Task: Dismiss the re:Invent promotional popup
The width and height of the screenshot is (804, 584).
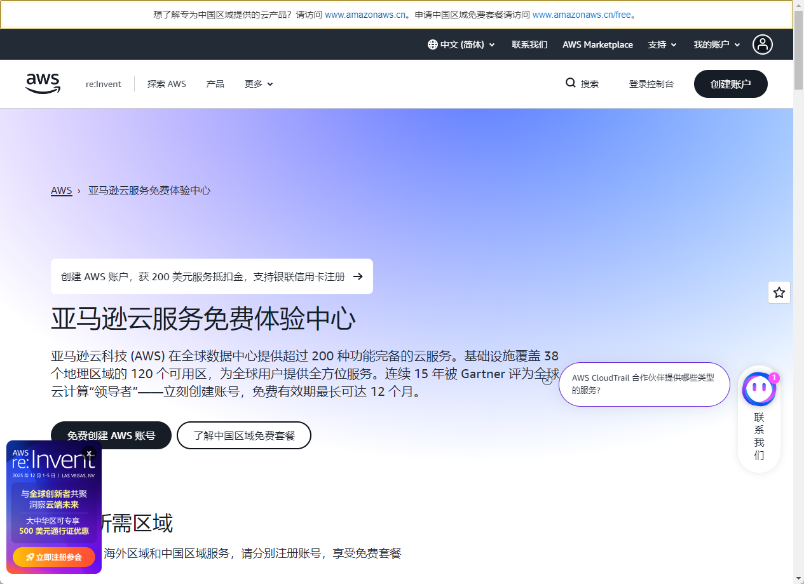Action: click(90, 453)
